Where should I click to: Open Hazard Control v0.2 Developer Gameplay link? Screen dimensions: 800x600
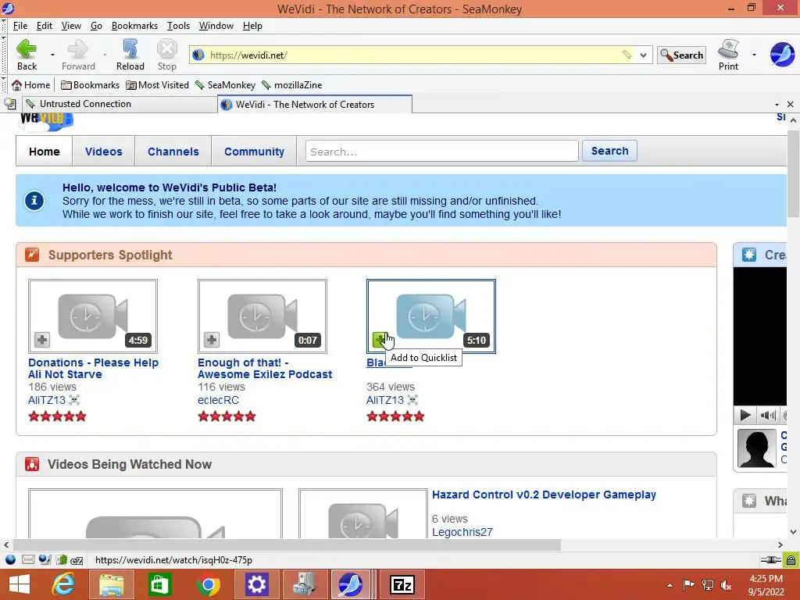tap(544, 495)
